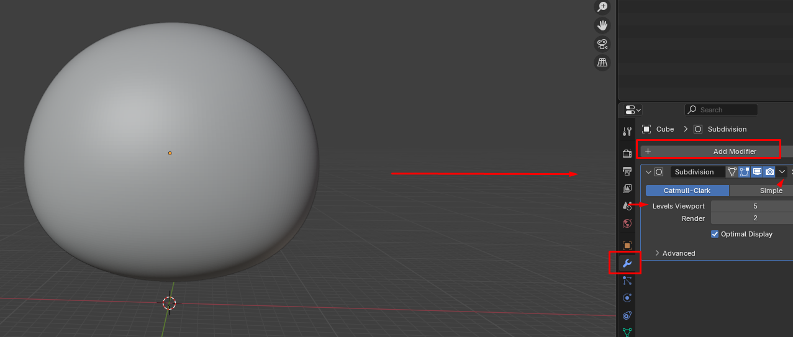
Task: Toggle the camera view gizmo
Action: click(602, 44)
